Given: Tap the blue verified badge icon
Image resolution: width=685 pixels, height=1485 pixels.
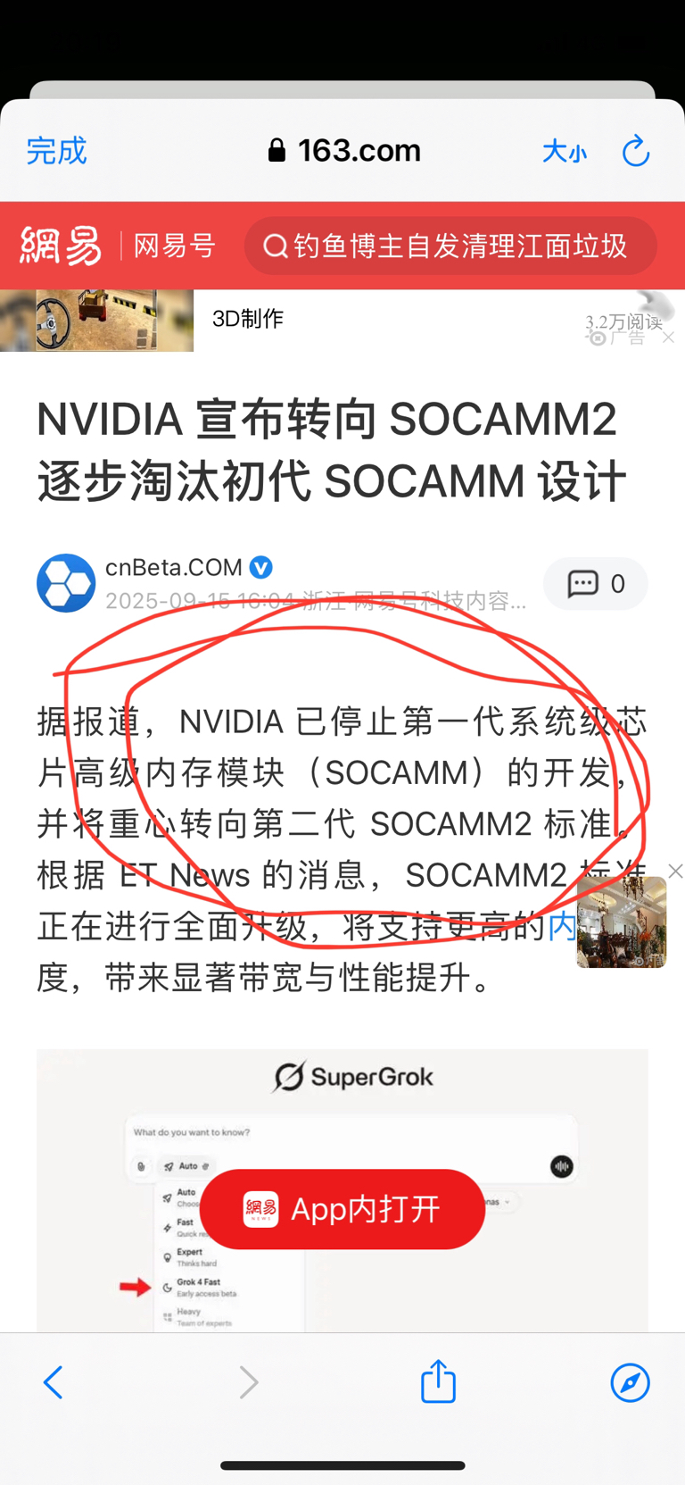Looking at the screenshot, I should [261, 567].
